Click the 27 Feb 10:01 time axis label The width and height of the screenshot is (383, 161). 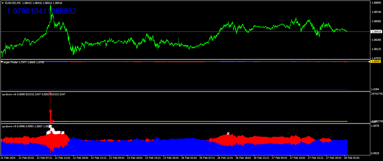click(297, 158)
